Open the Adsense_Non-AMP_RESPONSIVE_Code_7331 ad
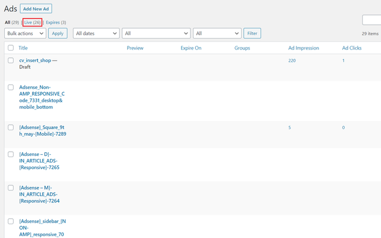 pos(42,97)
